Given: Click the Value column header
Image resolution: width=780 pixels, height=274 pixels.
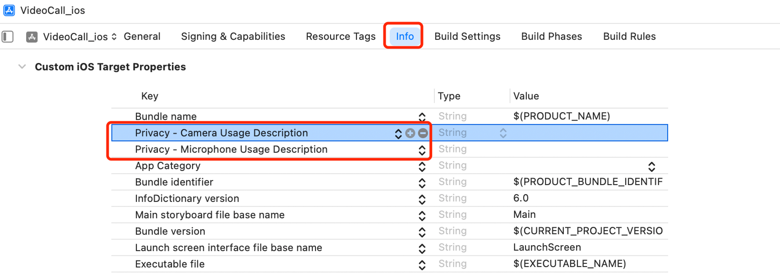Looking at the screenshot, I should pyautogui.click(x=526, y=96).
